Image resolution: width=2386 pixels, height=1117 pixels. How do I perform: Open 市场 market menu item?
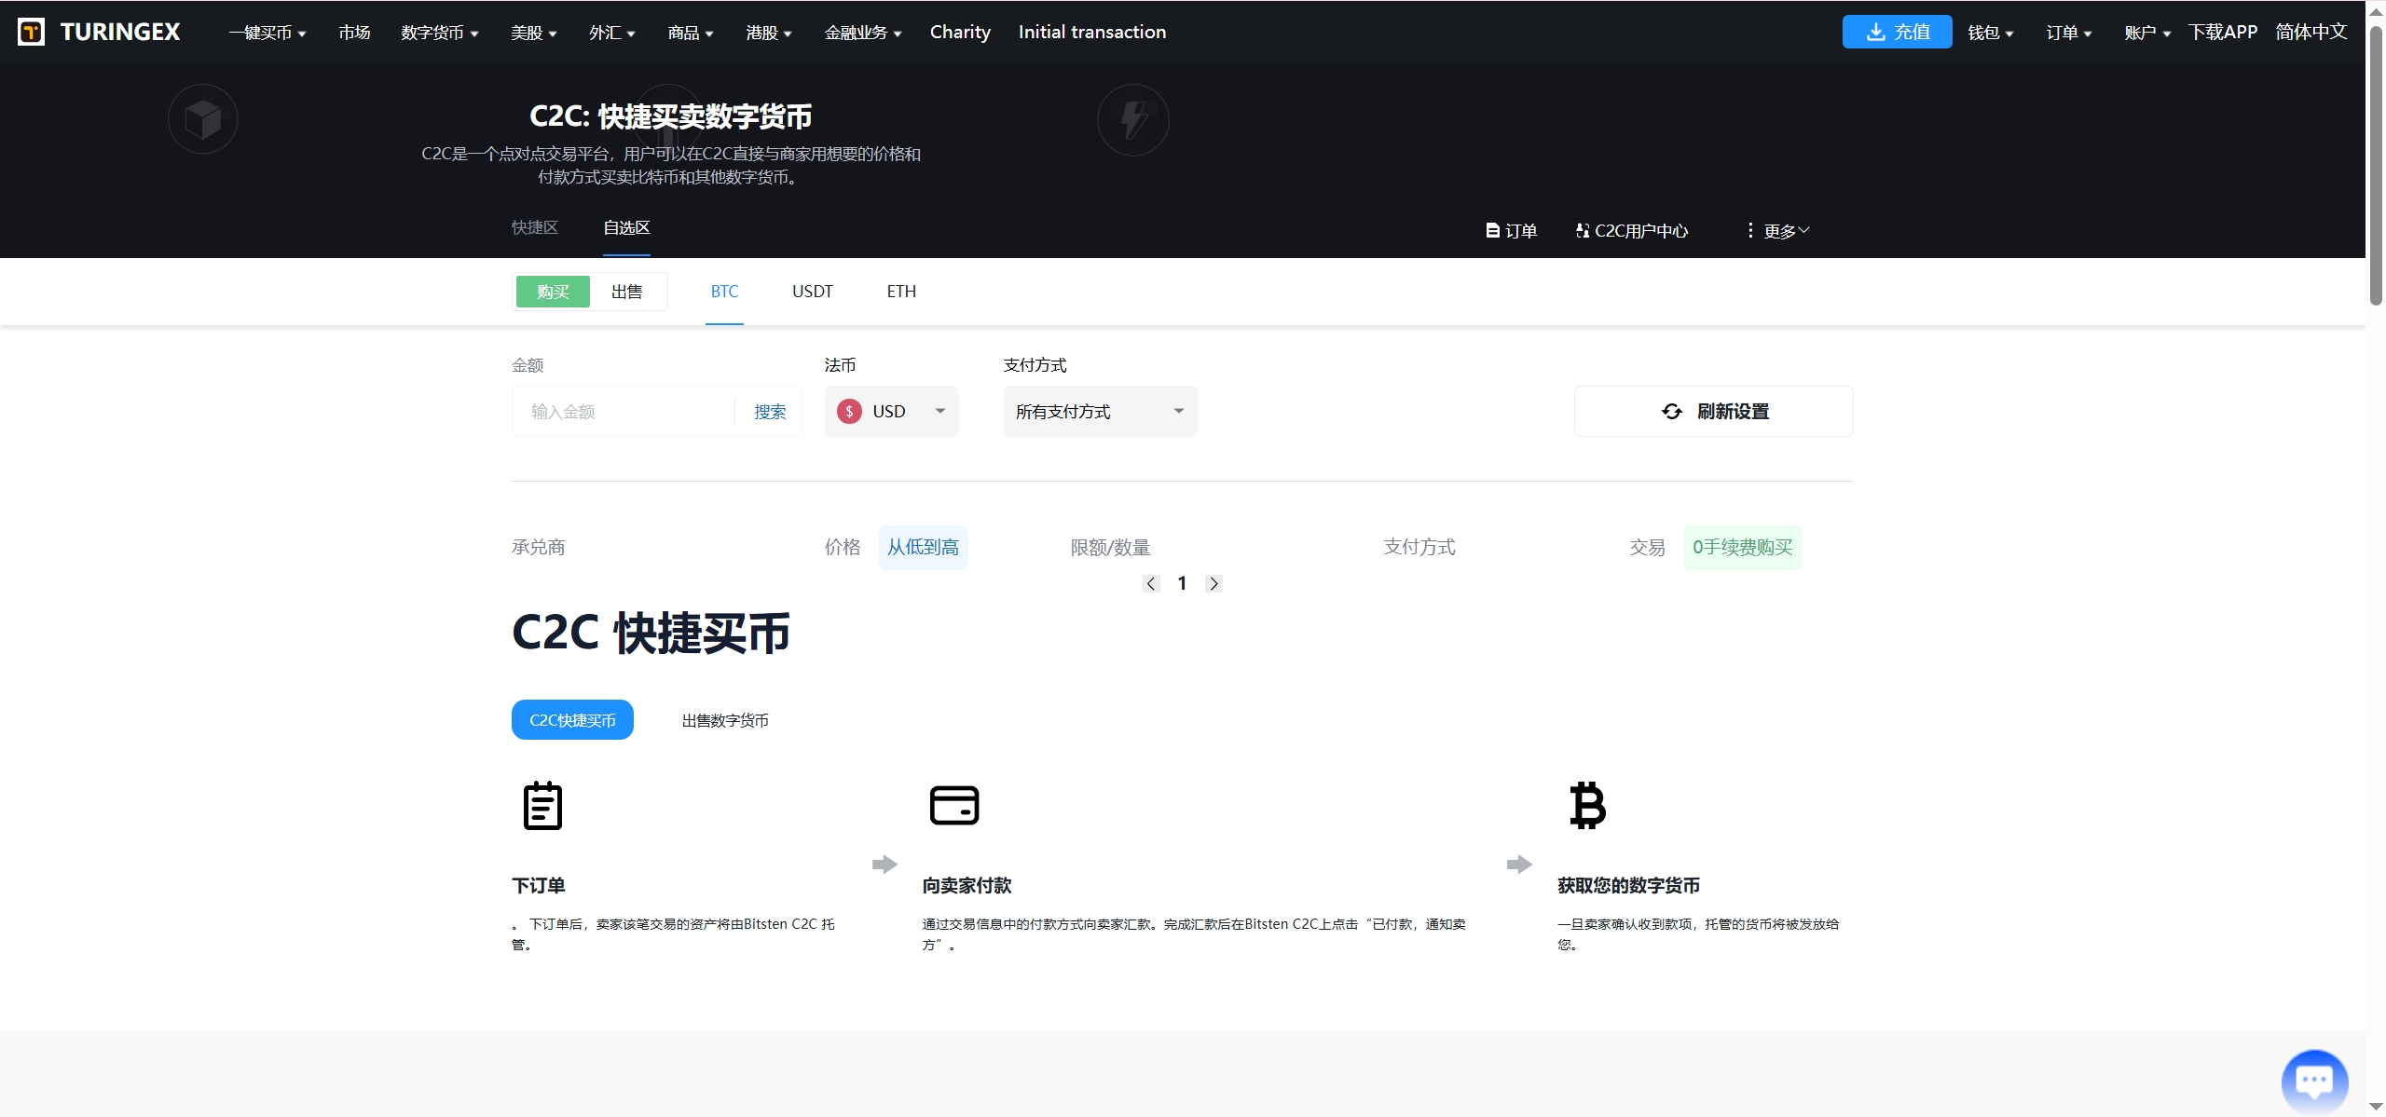click(x=354, y=33)
